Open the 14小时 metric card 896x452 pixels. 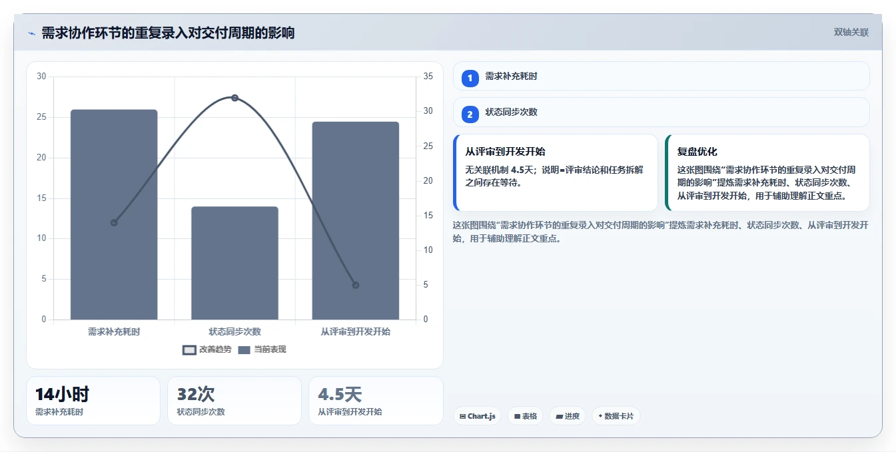coord(93,401)
